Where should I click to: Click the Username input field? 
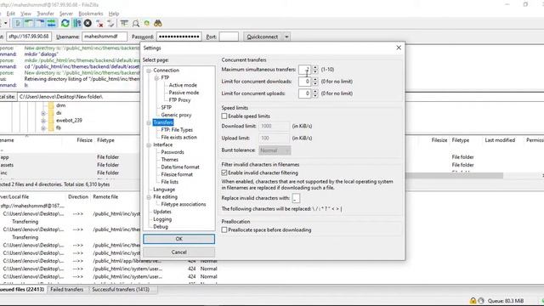click(x=105, y=37)
